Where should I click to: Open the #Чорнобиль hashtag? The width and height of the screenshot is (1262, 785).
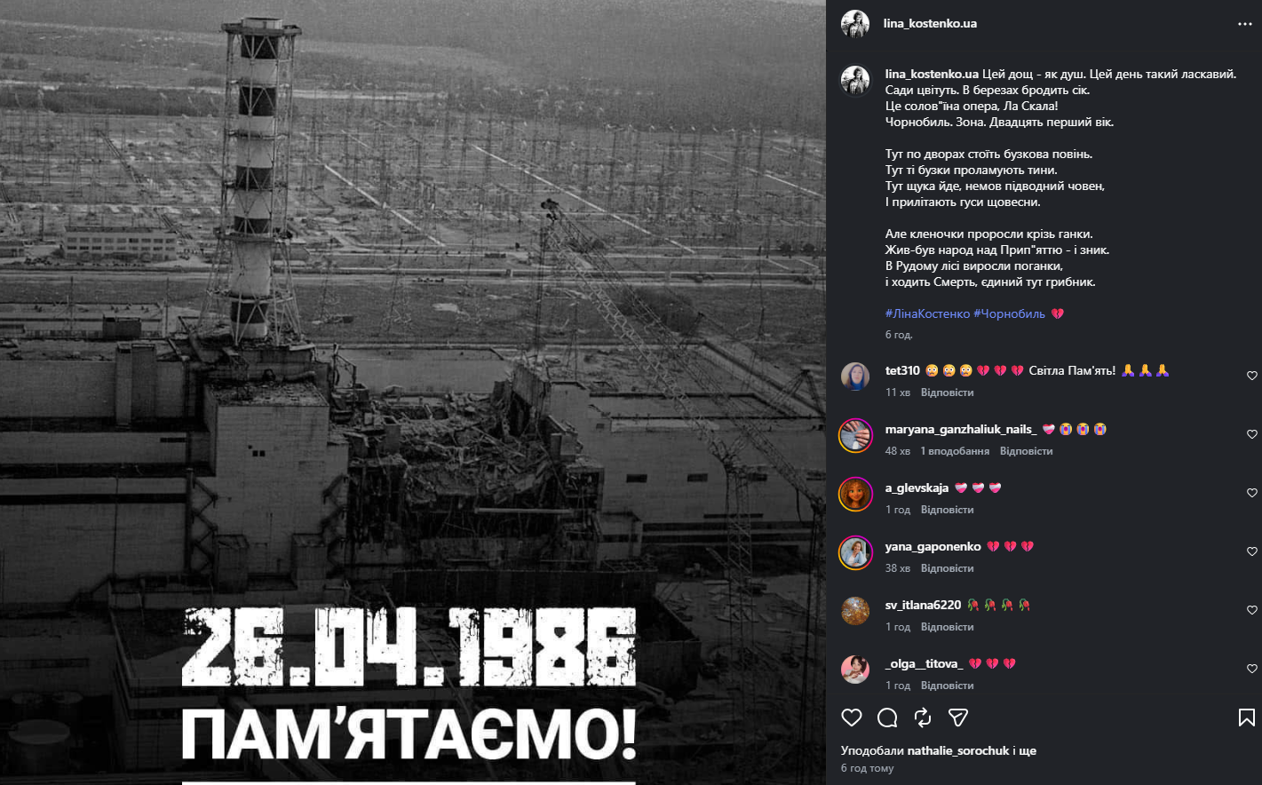[1009, 313]
